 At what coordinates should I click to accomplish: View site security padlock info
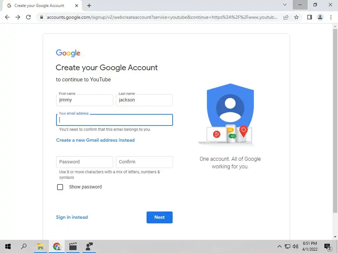pos(42,17)
